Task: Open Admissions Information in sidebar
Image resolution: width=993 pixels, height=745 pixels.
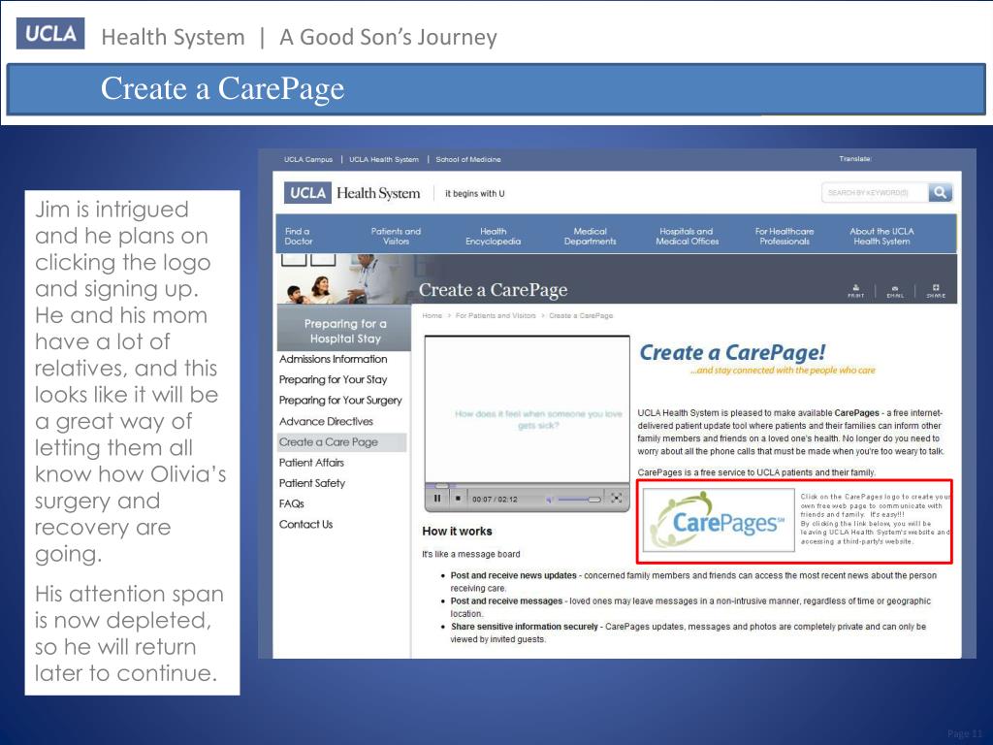Action: point(334,359)
